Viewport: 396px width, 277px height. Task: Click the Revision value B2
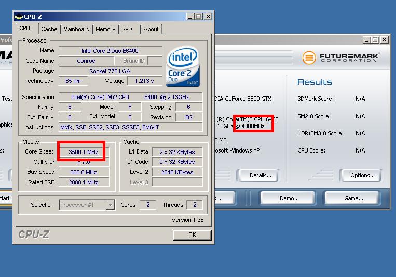point(189,117)
